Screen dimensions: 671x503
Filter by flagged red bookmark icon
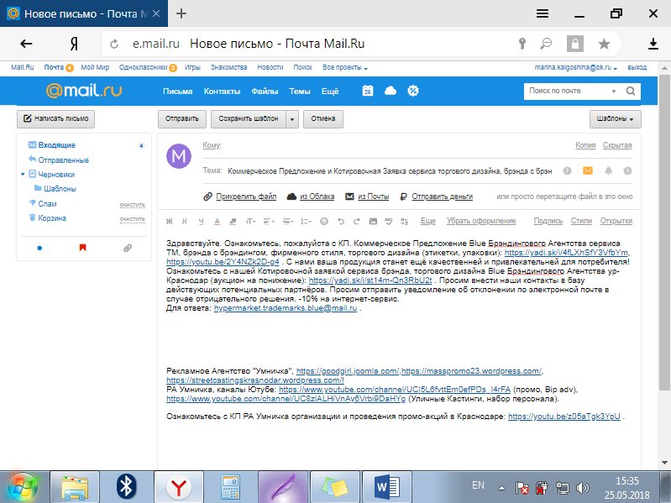[82, 248]
